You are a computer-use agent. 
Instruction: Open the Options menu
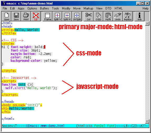tap(32, 8)
